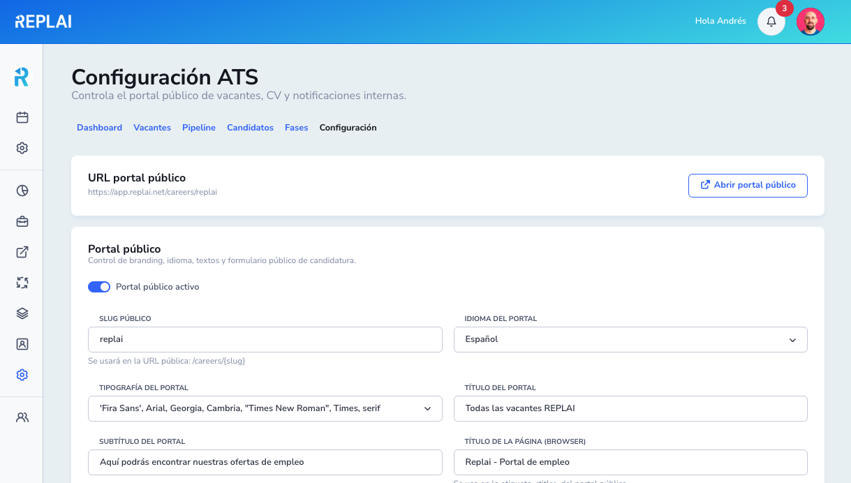Open the Candidatos tab

coord(250,128)
